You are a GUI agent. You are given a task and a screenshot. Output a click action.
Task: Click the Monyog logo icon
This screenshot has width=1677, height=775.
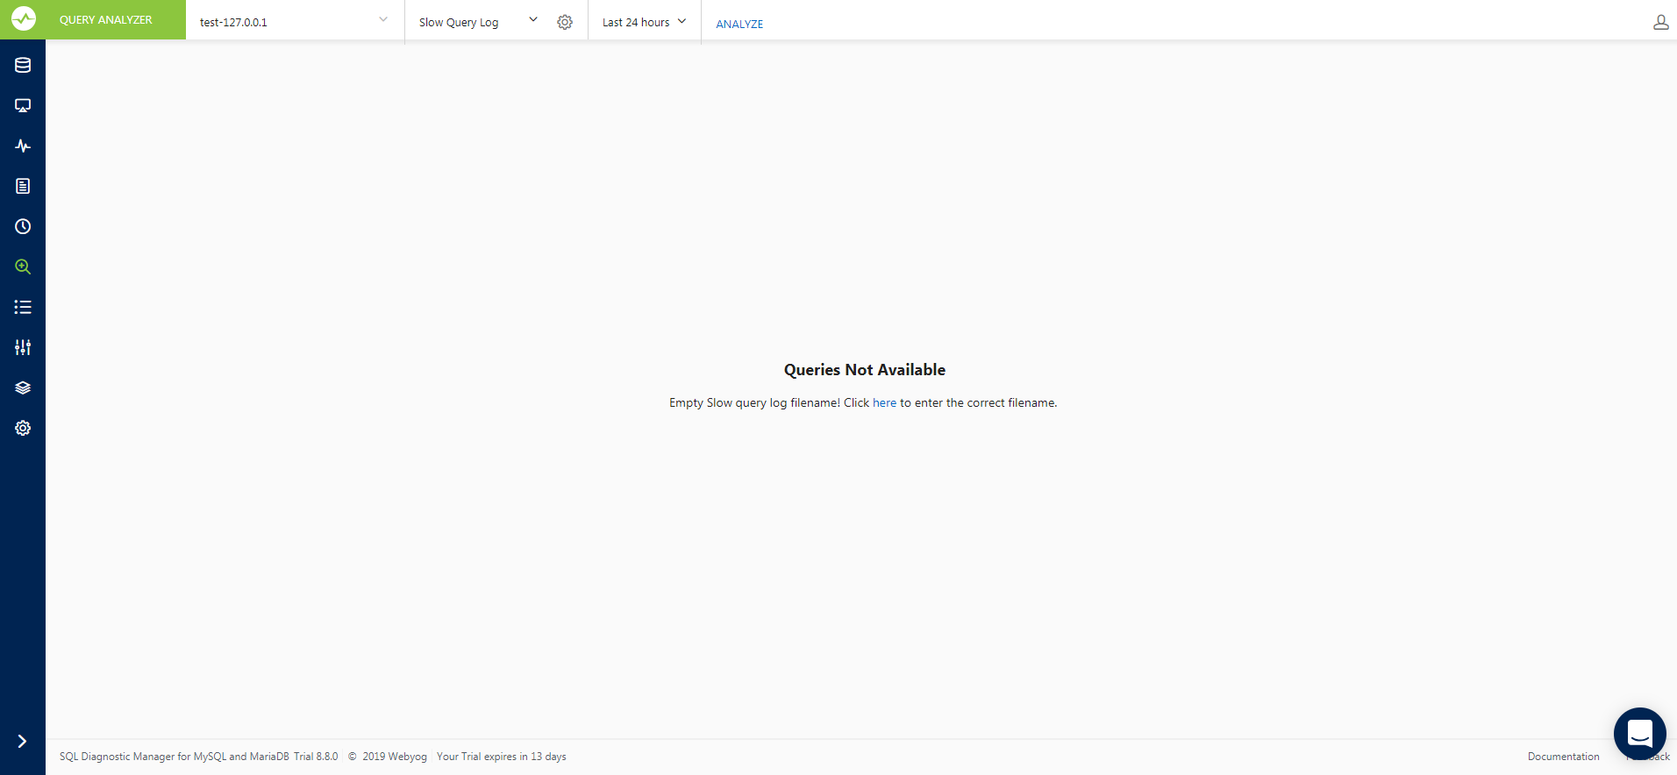24,18
